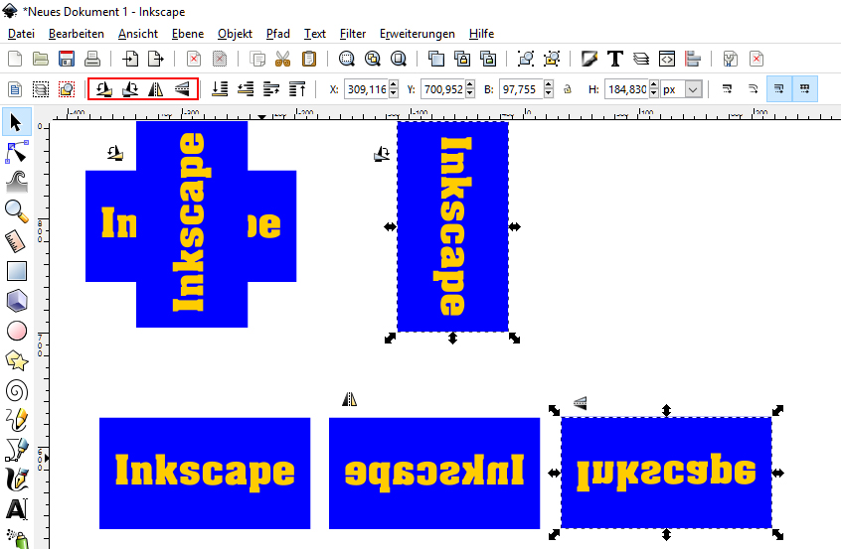Open Text and Font dialog

tap(615, 59)
